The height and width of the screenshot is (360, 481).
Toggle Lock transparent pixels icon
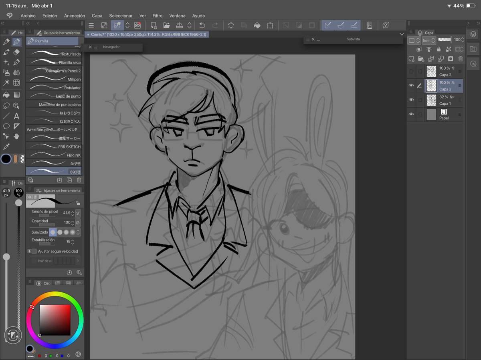click(448, 49)
